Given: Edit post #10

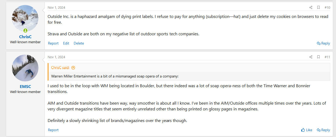Looking at the screenshot, I should pos(66,43).
